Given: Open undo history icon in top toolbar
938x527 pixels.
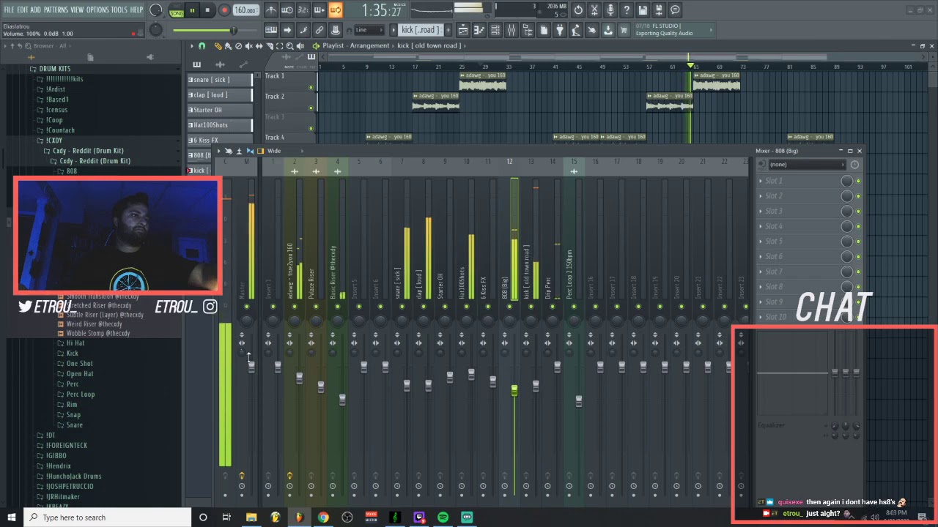Looking at the screenshot, I should (x=578, y=10).
